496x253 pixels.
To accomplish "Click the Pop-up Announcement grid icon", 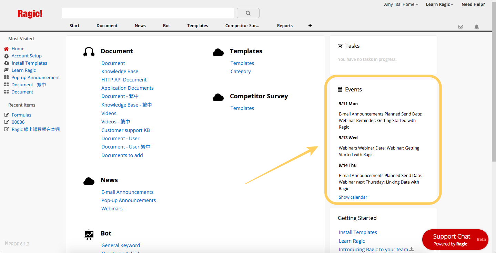I will tap(6, 77).
